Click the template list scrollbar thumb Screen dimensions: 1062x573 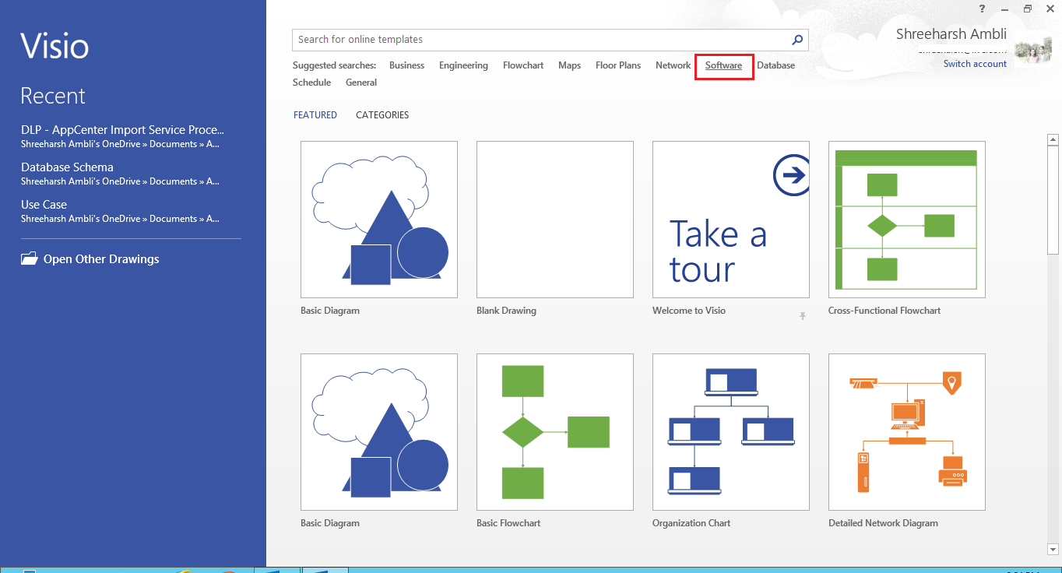pyautogui.click(x=1053, y=200)
